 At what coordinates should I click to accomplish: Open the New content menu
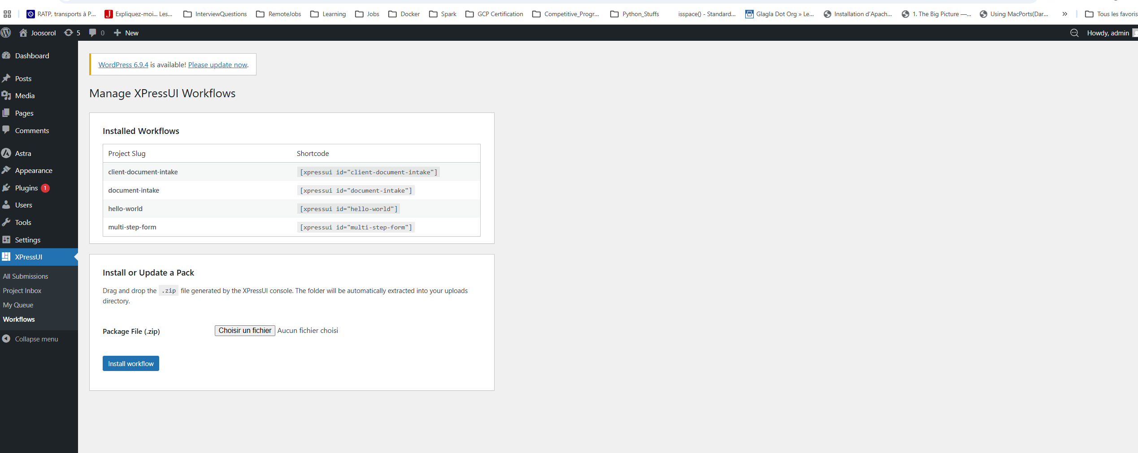pos(126,32)
